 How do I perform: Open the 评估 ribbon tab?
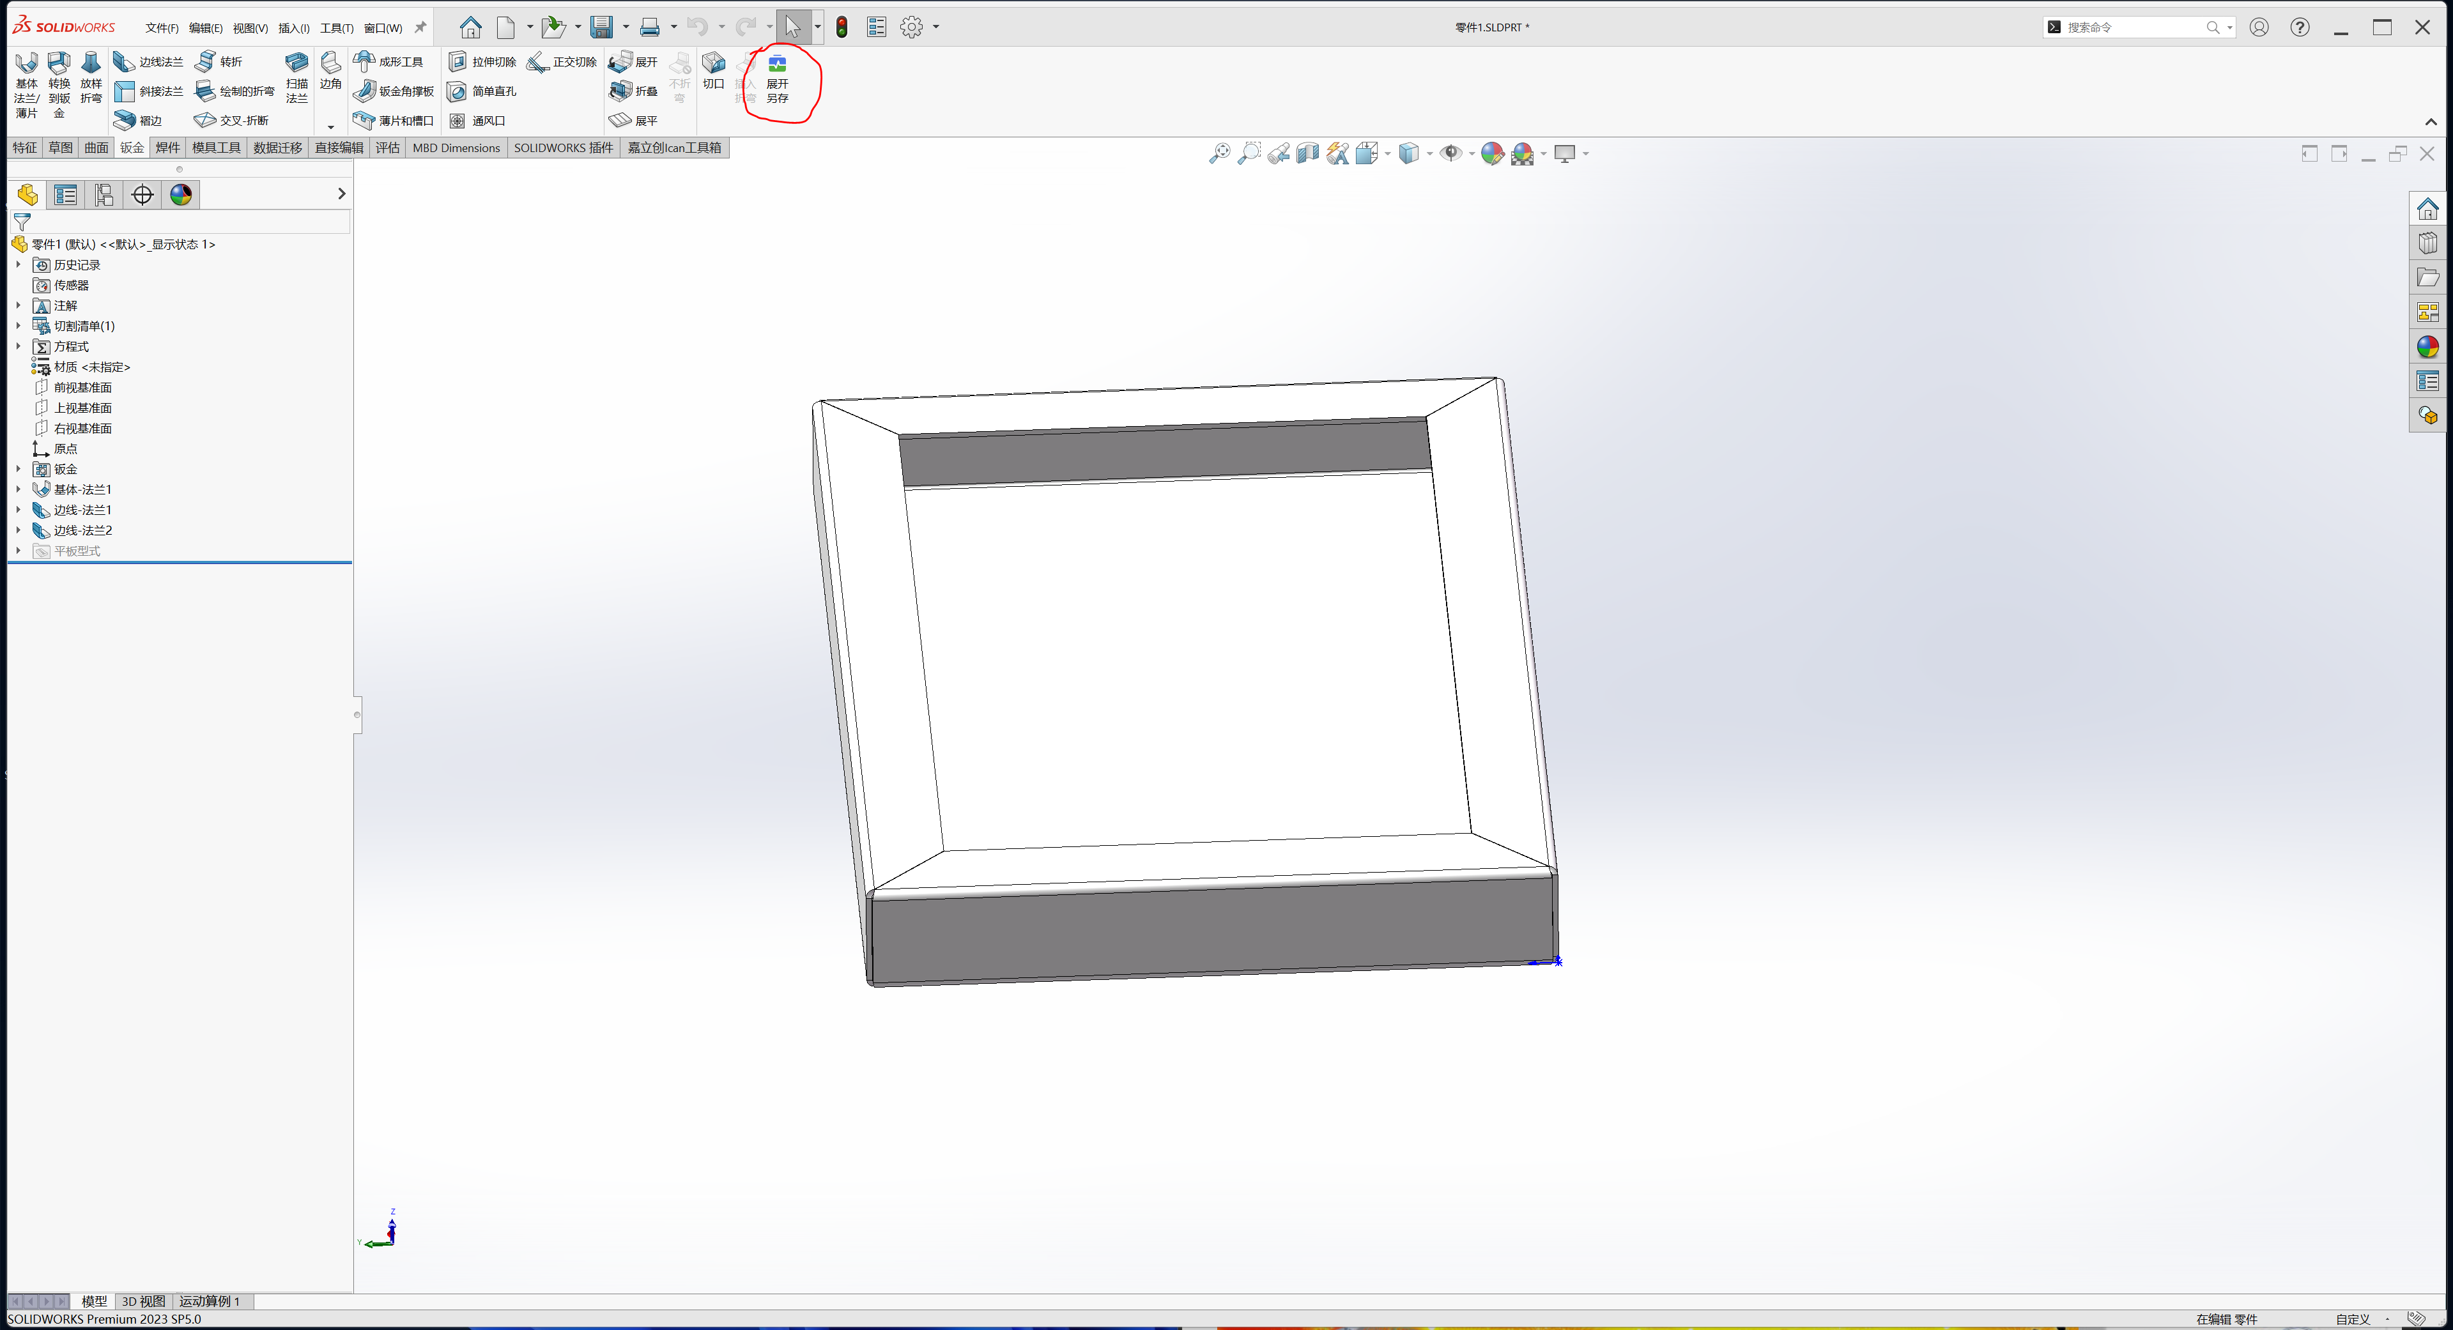(388, 148)
